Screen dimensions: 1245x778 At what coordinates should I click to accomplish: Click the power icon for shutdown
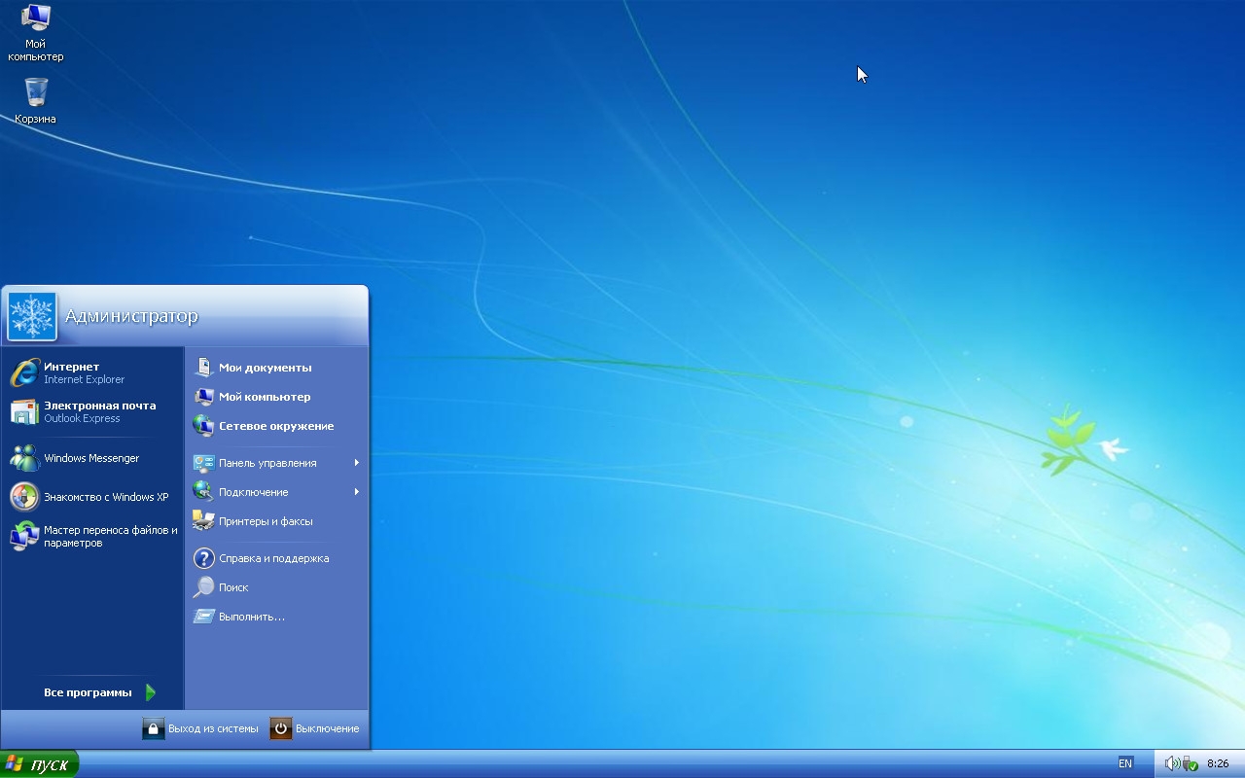281,728
